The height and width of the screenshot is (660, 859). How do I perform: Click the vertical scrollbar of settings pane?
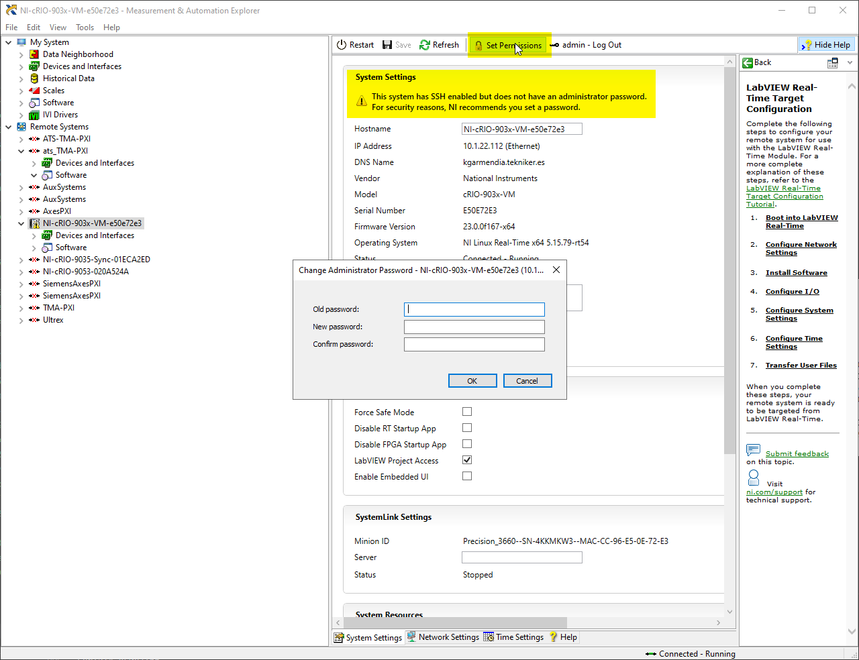click(x=730, y=260)
